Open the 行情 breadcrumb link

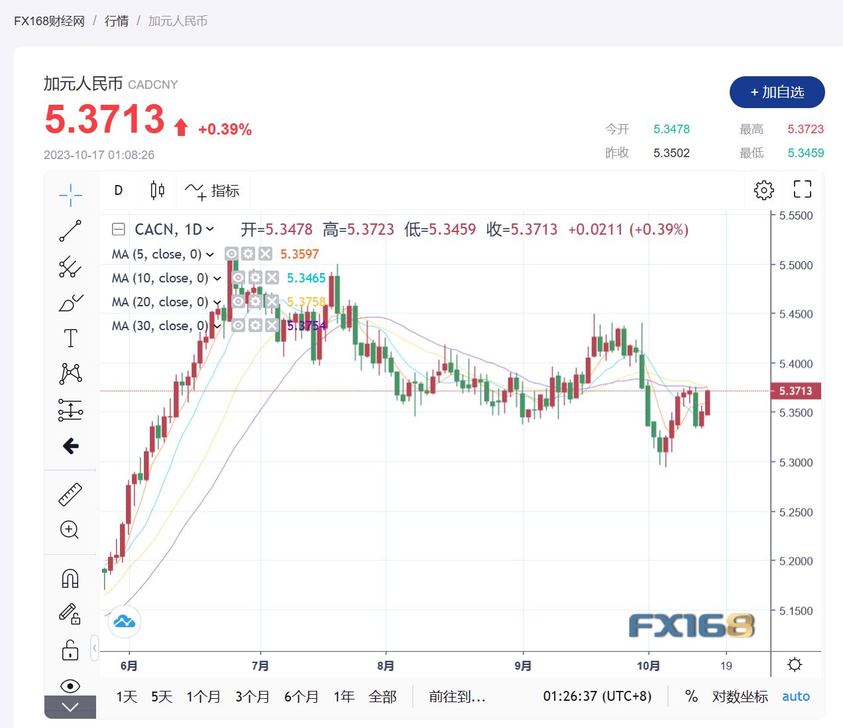tap(117, 21)
